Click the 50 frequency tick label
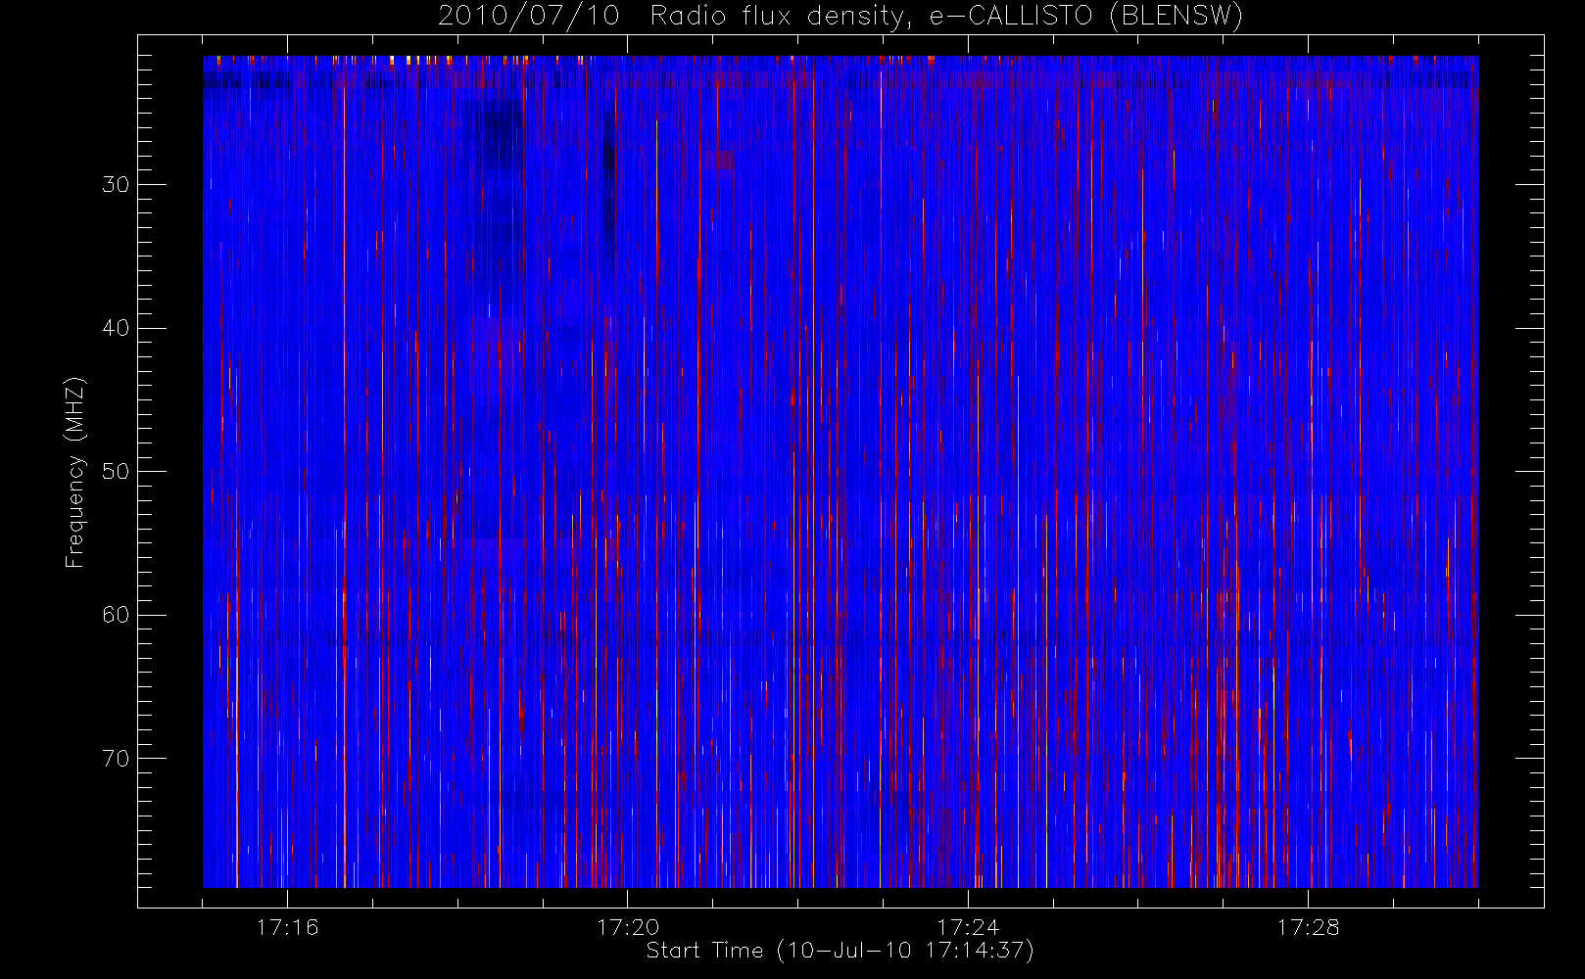This screenshot has height=979, width=1585. (116, 472)
